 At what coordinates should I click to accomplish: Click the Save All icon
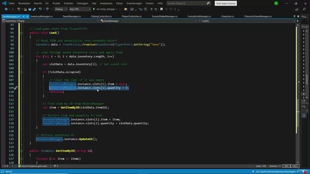[x=34, y=9]
